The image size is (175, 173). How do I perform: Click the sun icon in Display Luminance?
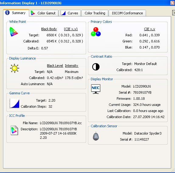pos(15,68)
